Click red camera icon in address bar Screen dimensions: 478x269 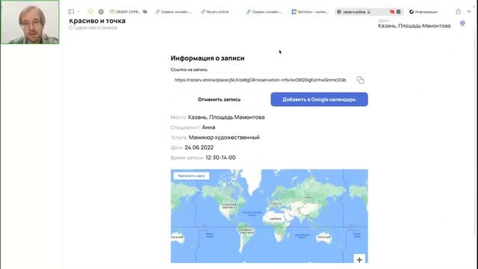[392, 12]
